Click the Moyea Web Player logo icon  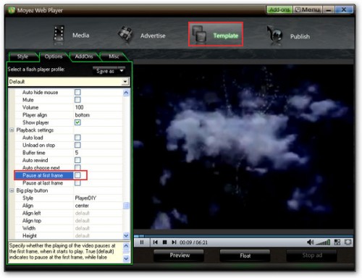point(11,10)
